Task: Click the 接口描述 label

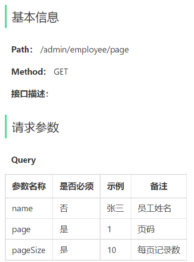Action: (30, 93)
